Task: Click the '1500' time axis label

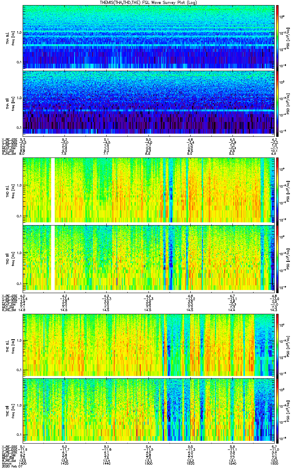Action: point(149,463)
